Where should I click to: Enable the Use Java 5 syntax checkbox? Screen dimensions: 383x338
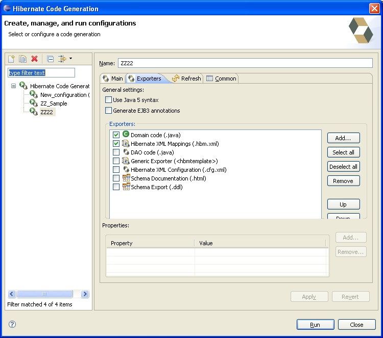pyautogui.click(x=108, y=100)
